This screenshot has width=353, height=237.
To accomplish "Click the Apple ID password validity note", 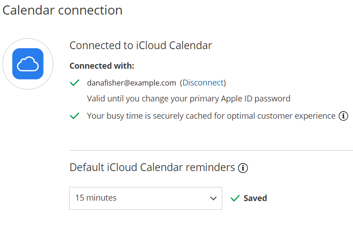I will click(189, 99).
